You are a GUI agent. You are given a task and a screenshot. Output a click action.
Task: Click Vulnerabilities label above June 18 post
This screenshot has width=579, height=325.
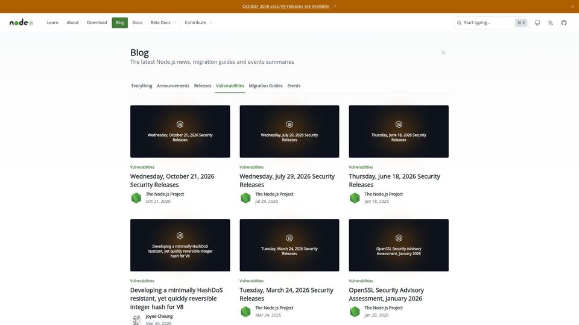pos(361,167)
